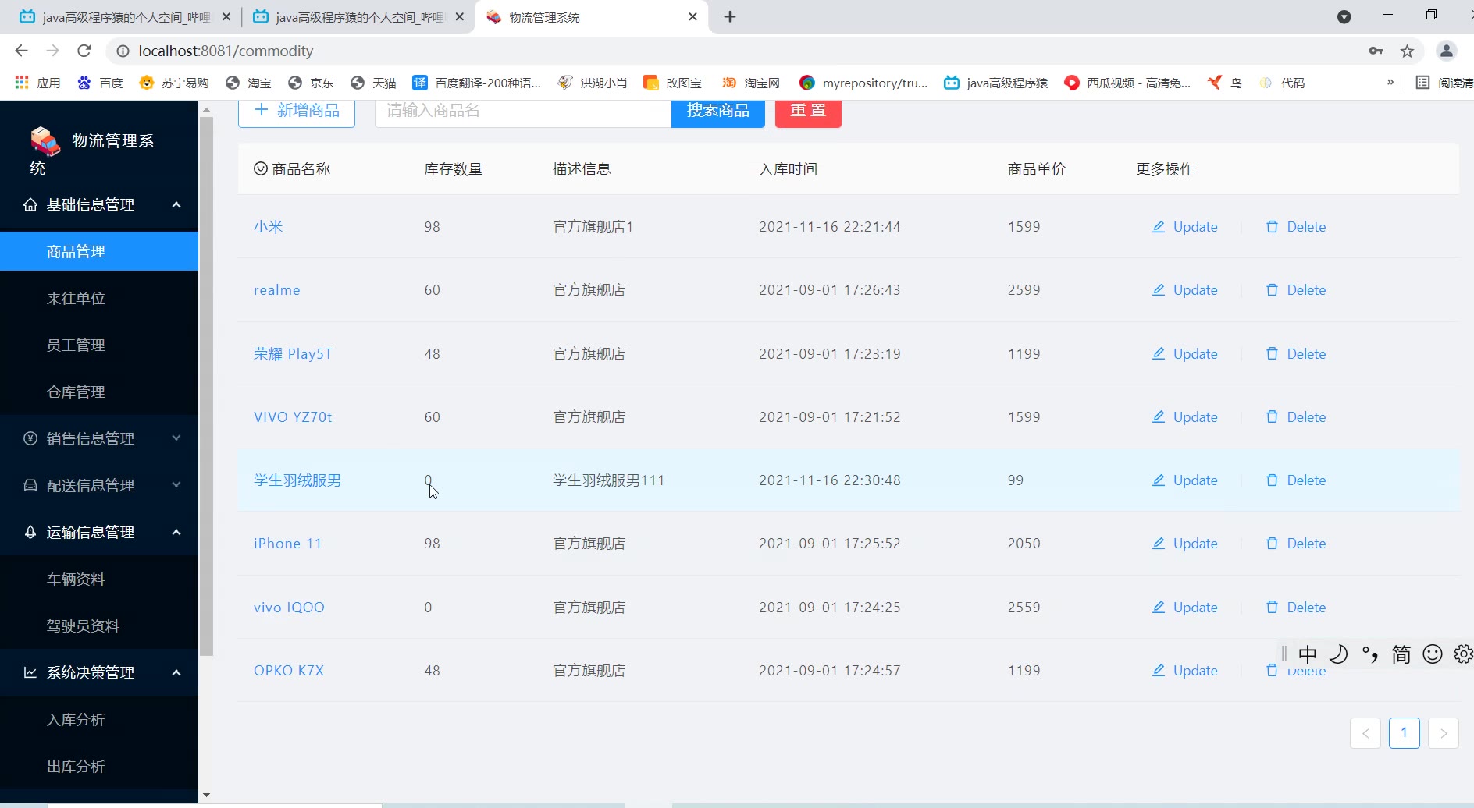Open IME settings gear icon
This screenshot has width=1474, height=808.
click(x=1464, y=654)
